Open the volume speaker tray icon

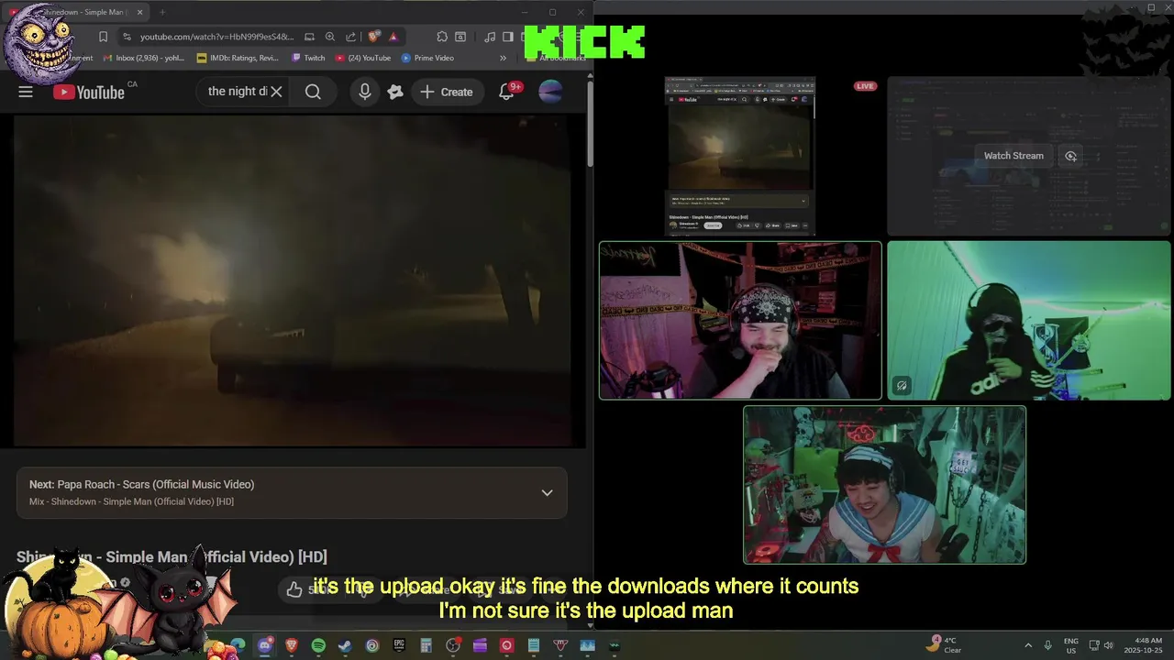1109,645
